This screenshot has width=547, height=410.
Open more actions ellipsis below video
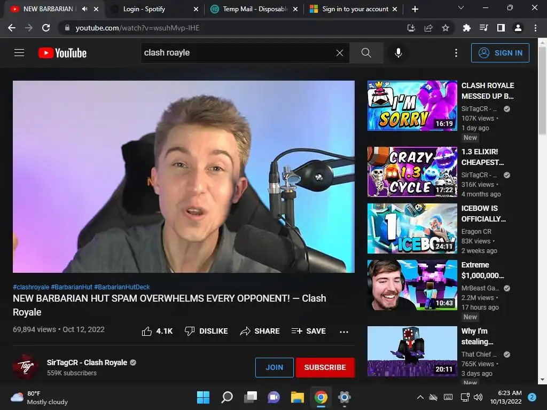click(343, 332)
